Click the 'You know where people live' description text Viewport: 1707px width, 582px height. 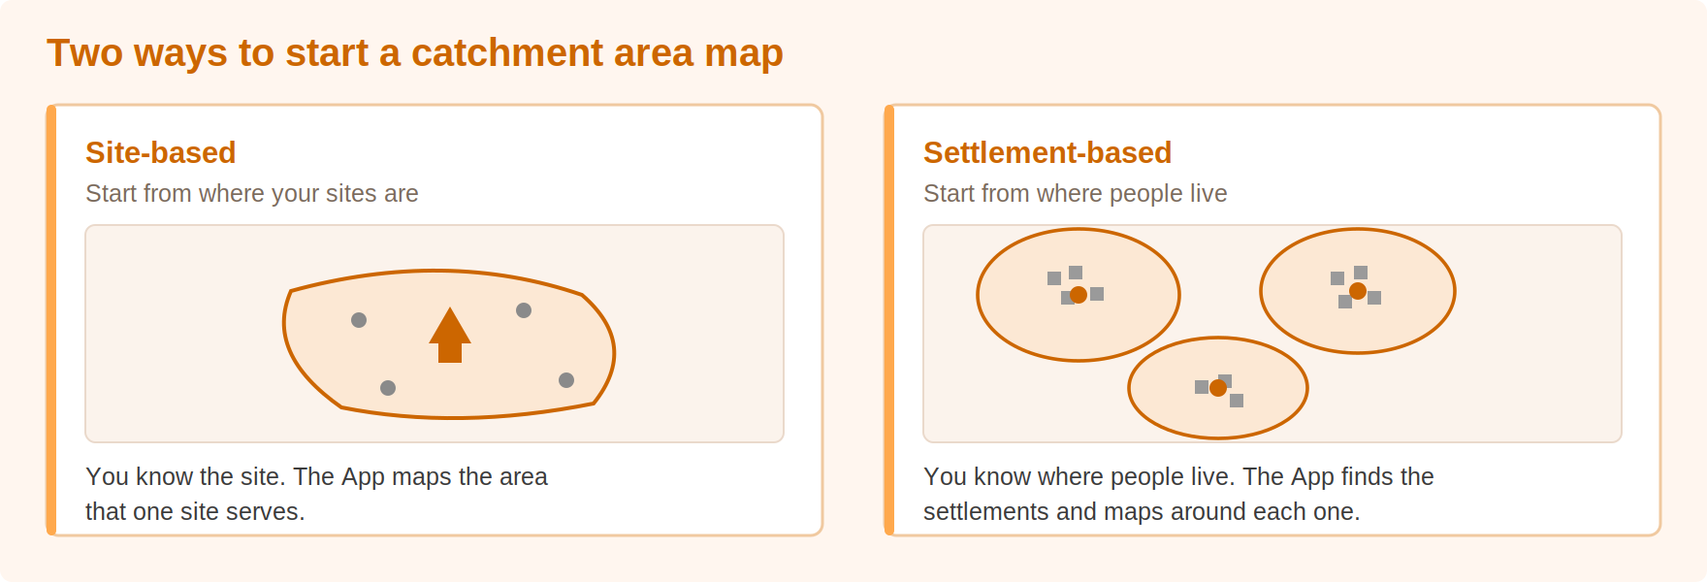(1178, 494)
